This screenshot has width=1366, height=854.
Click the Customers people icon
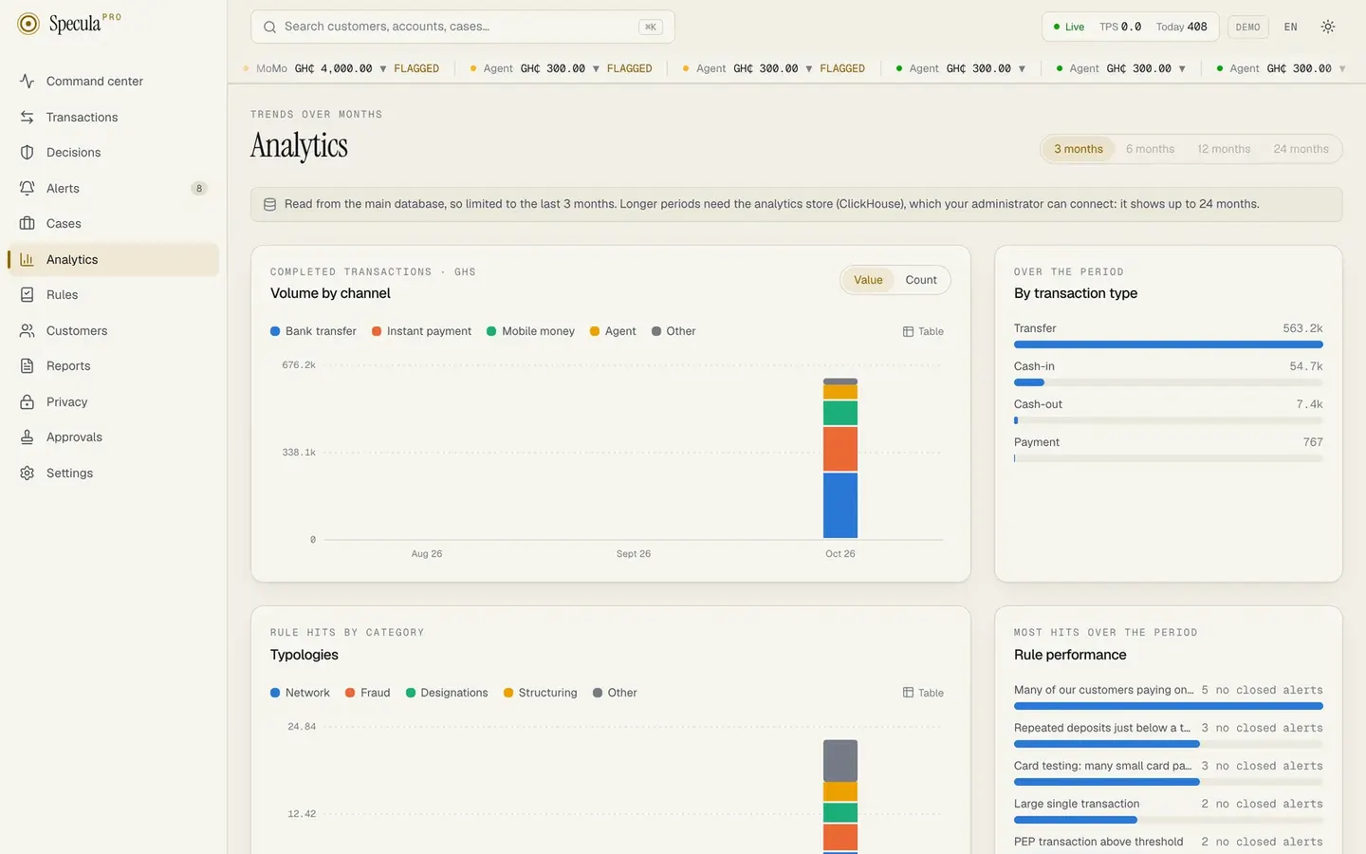28,330
